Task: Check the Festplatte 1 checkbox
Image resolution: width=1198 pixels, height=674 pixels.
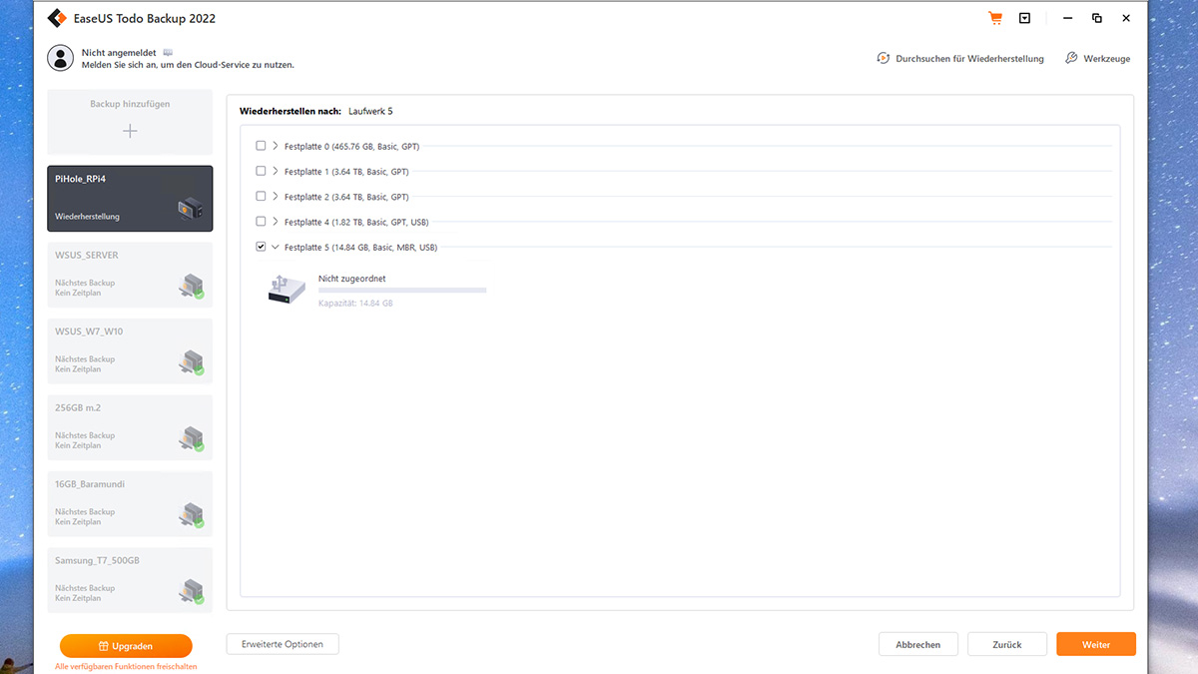Action: coord(261,171)
